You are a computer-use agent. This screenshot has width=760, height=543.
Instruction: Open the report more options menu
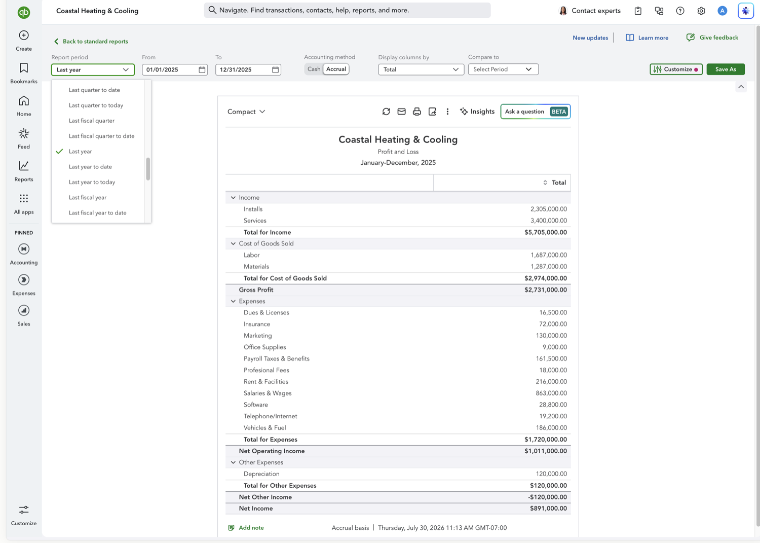[x=447, y=112]
